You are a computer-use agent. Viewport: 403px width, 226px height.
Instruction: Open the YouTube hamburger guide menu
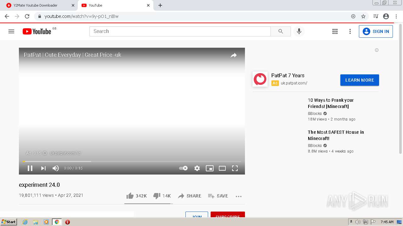[x=11, y=31]
